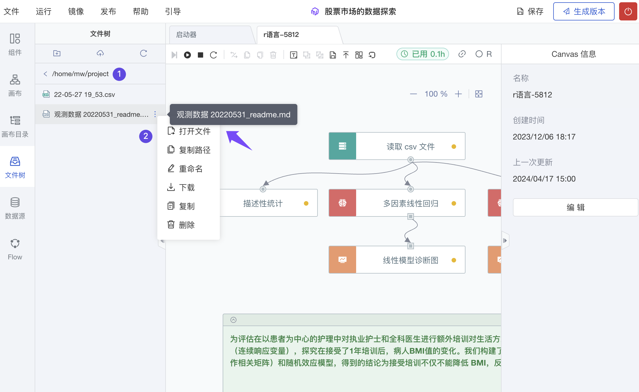
Task: Toggle the R kernel radio indicator
Action: 479,54
